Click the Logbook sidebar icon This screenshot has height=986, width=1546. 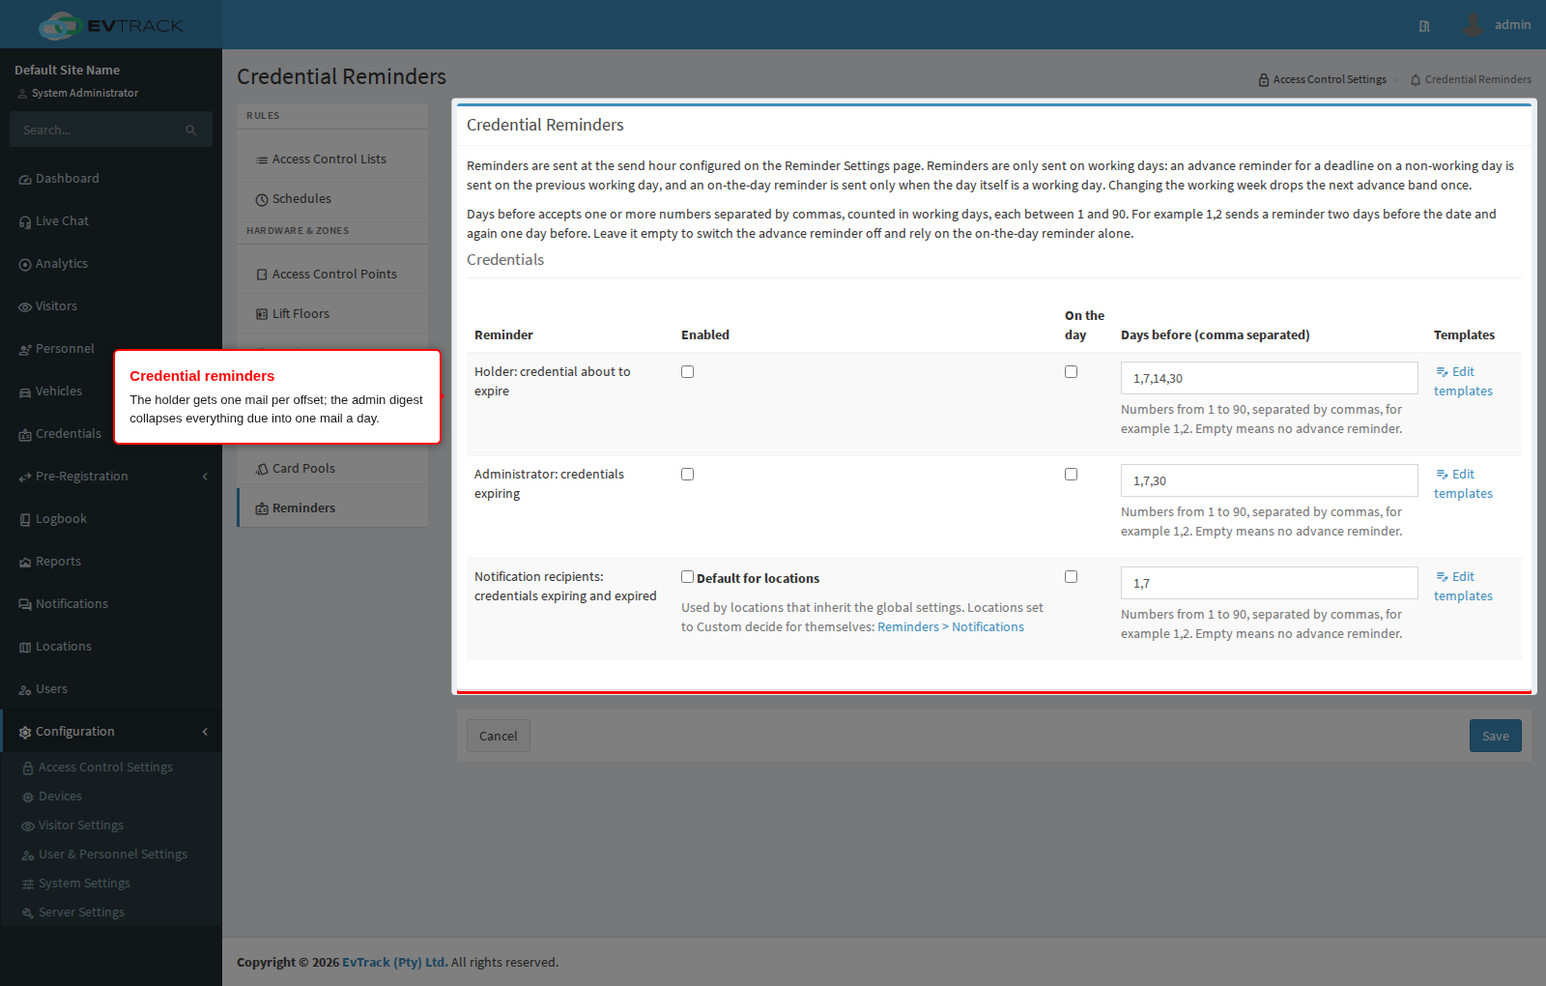pos(25,520)
